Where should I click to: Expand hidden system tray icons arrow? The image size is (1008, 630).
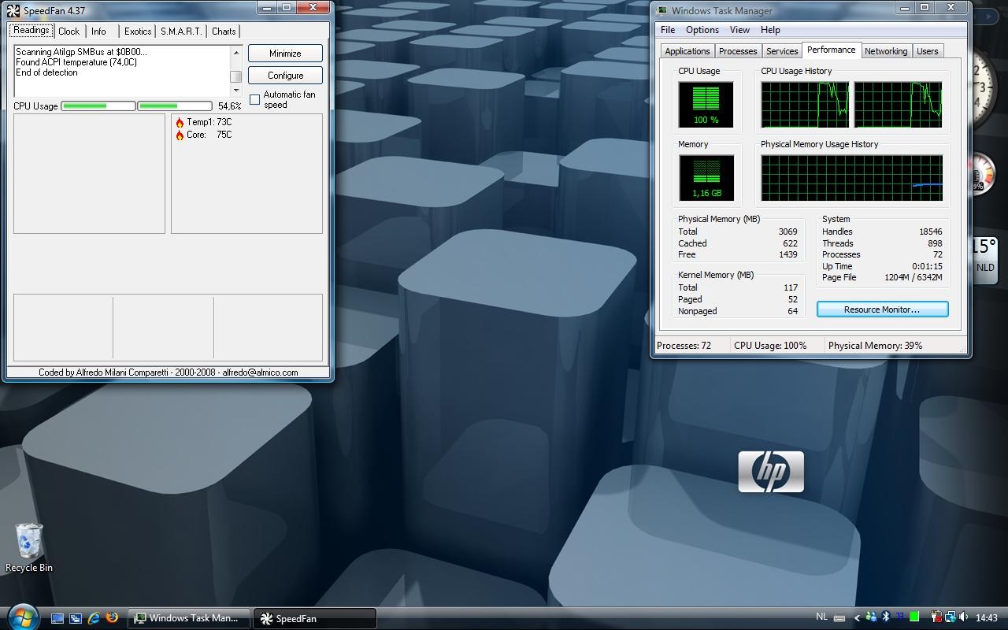pos(857,617)
